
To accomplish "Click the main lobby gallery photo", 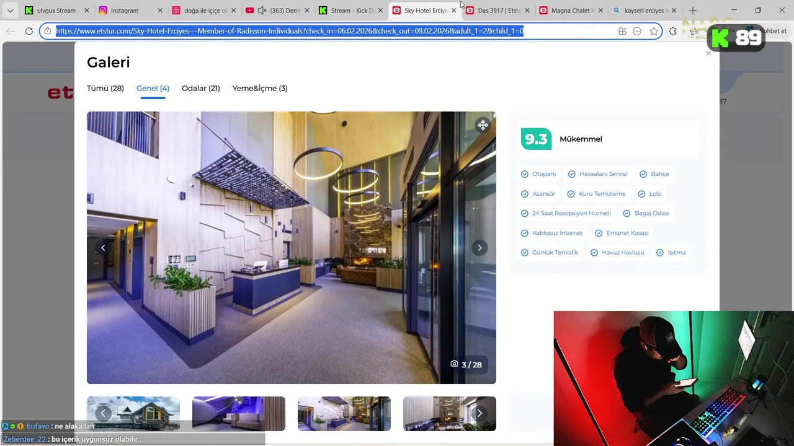I will coord(292,248).
